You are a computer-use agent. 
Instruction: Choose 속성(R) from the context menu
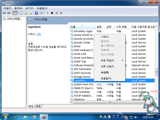(x=104, y=72)
